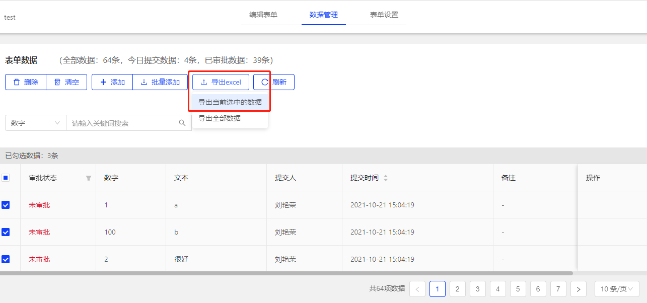
Task: Open the 10 条/页 page size dropdown
Action: coord(617,289)
